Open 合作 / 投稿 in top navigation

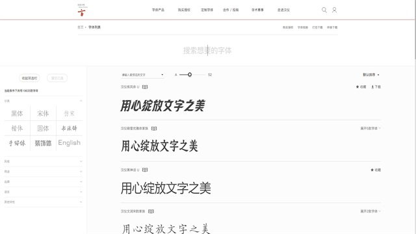coord(231,10)
